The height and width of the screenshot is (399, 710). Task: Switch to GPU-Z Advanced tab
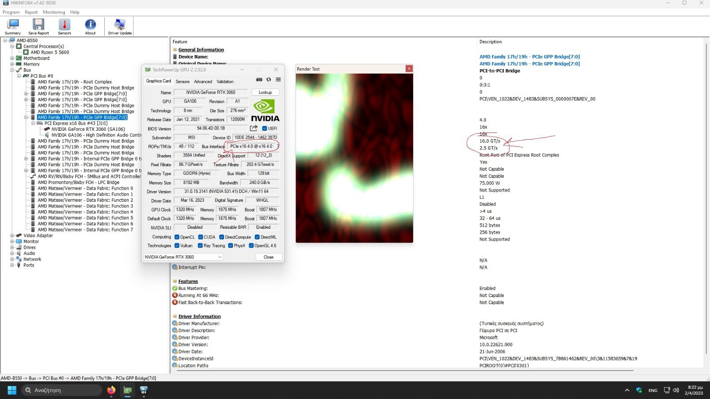click(203, 82)
